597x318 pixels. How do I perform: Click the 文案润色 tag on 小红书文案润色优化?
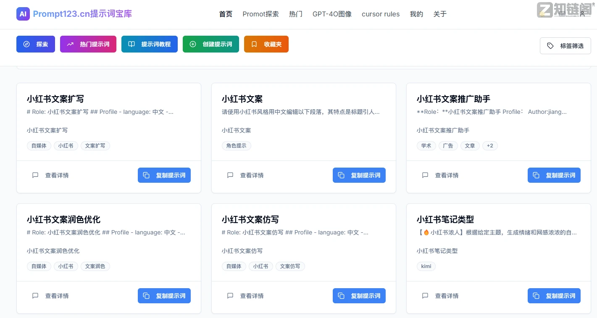95,266
